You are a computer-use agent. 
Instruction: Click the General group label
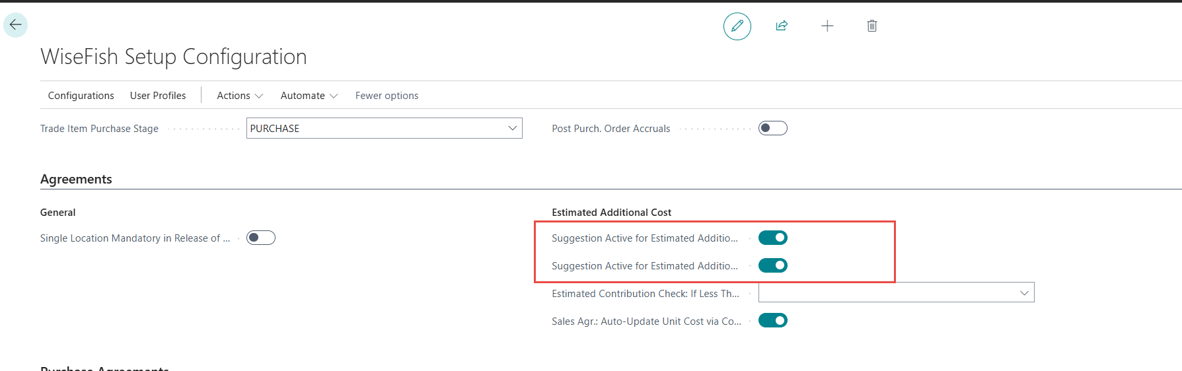pos(57,213)
